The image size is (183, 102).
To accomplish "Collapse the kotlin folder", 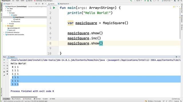I will tap(10, 15).
